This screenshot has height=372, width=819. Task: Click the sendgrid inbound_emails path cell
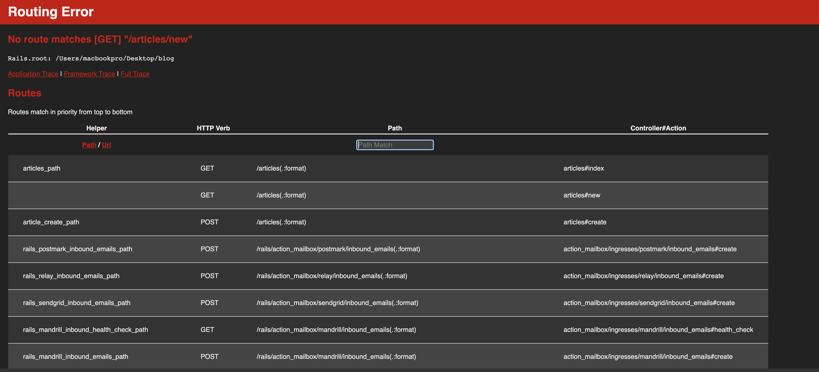point(337,303)
